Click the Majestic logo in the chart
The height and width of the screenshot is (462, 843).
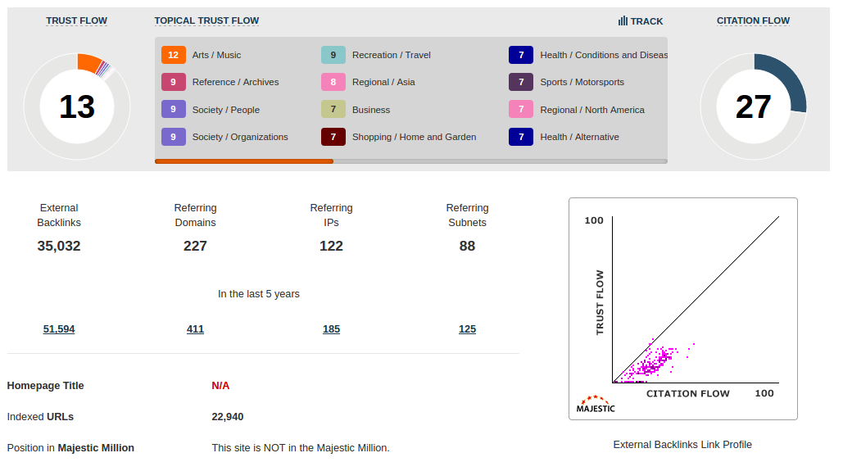coord(596,403)
